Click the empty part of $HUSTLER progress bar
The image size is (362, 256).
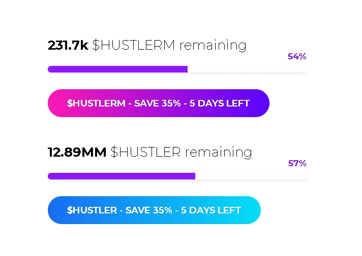tap(251, 176)
